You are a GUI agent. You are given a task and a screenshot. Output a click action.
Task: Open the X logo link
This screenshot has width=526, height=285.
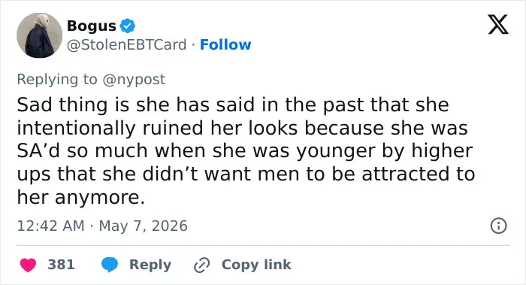[498, 25]
